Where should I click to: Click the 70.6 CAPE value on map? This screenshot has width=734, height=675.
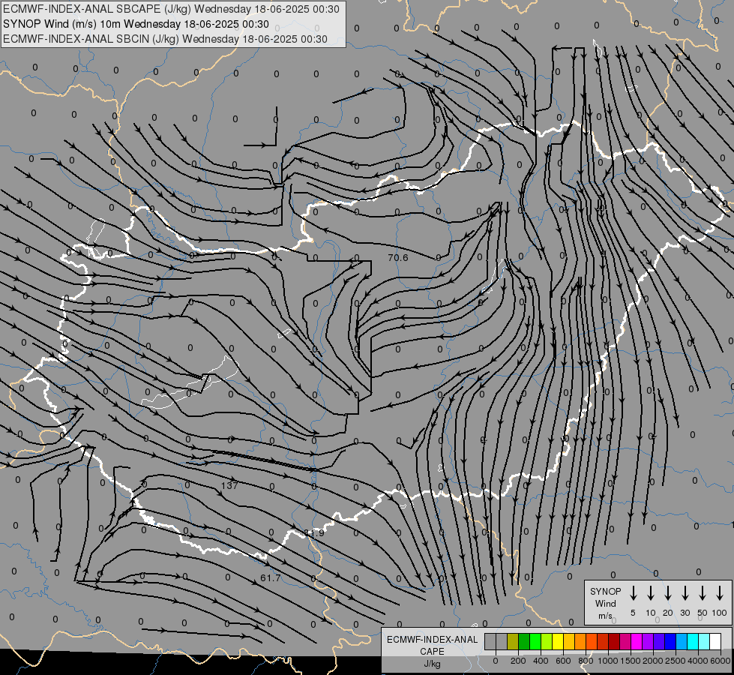click(x=398, y=258)
